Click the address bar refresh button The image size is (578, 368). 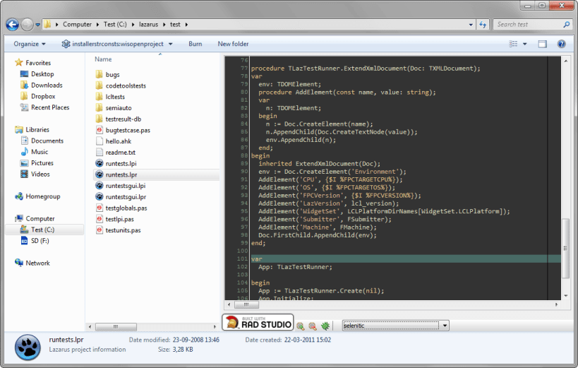[483, 24]
